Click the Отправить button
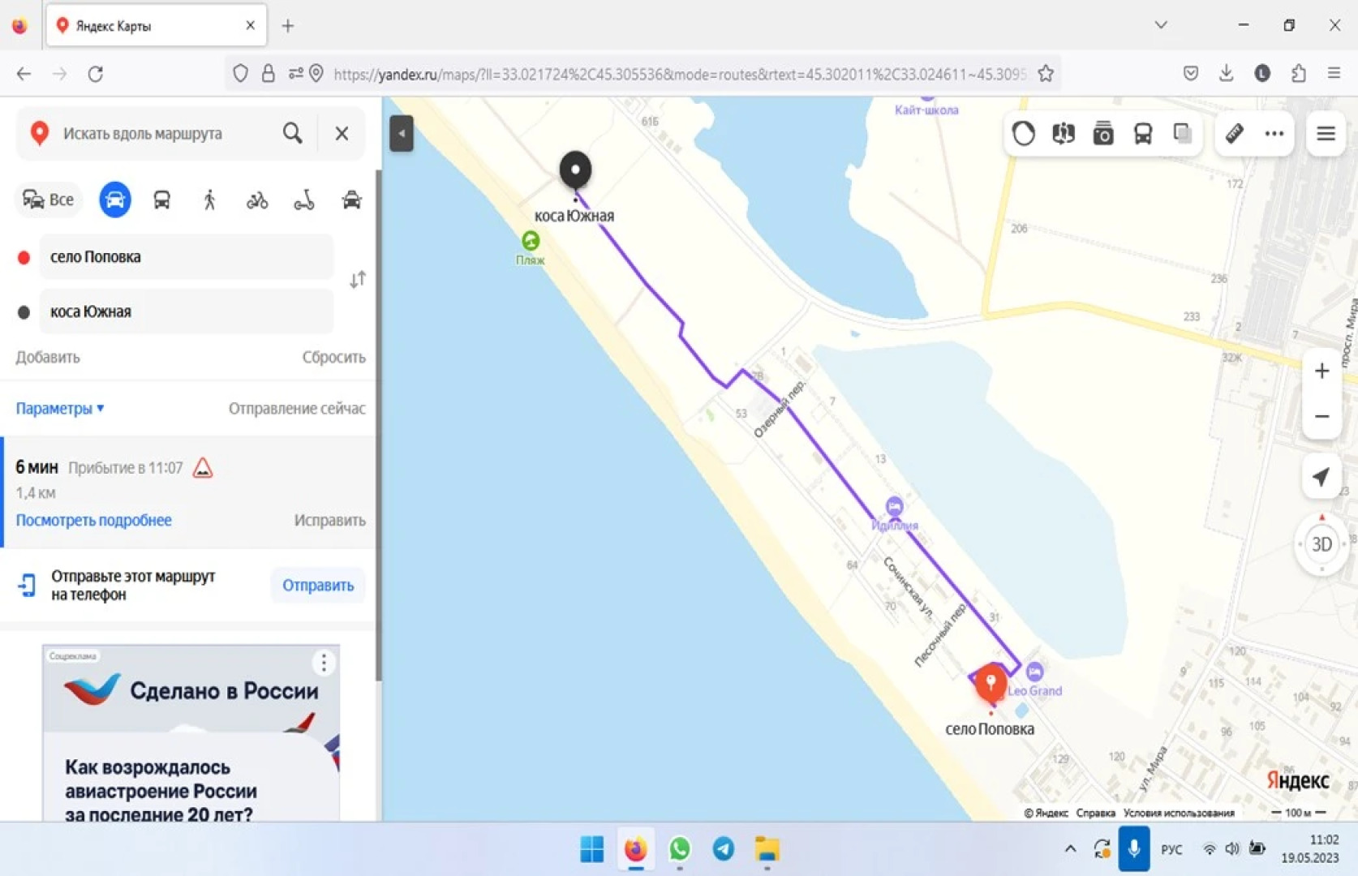Image resolution: width=1358 pixels, height=876 pixels. tap(318, 585)
